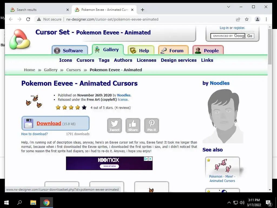Click Gallery in the breadcrumb
Viewport: 277px width, 208px height.
(x=51, y=70)
